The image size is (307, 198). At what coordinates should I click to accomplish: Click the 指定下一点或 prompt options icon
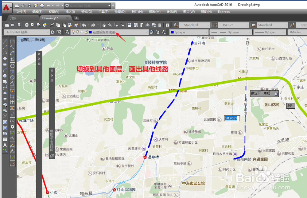276,94
